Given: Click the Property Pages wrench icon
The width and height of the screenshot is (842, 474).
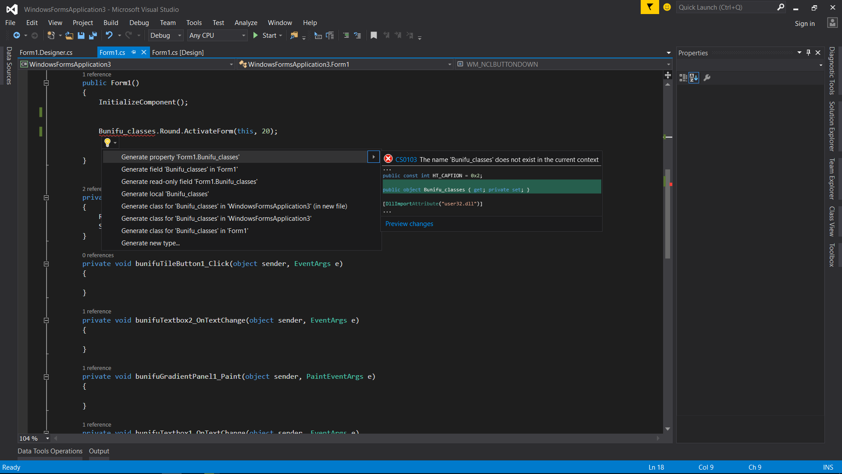Looking at the screenshot, I should [x=707, y=78].
